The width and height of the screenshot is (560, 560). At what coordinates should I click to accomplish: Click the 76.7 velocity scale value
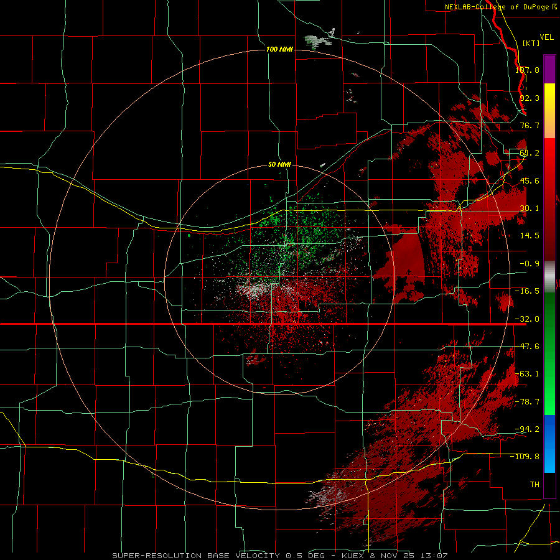click(530, 125)
